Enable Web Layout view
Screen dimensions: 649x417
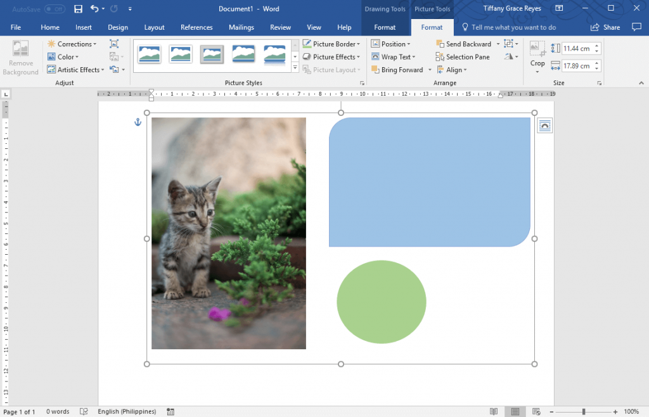tap(536, 411)
